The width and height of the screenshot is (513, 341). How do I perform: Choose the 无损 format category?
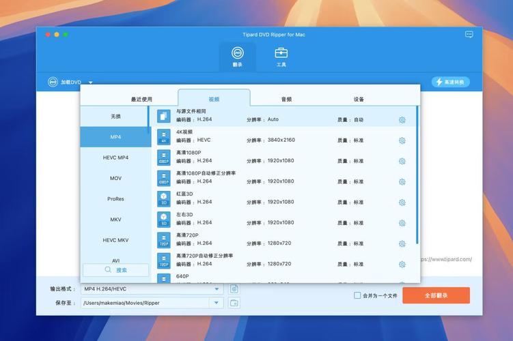click(x=115, y=116)
